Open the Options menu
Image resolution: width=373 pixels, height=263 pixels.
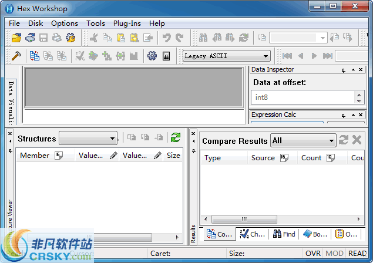click(65, 23)
